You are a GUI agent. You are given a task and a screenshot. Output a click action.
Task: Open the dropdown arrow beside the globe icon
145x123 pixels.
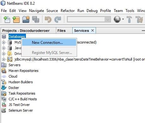123,19
